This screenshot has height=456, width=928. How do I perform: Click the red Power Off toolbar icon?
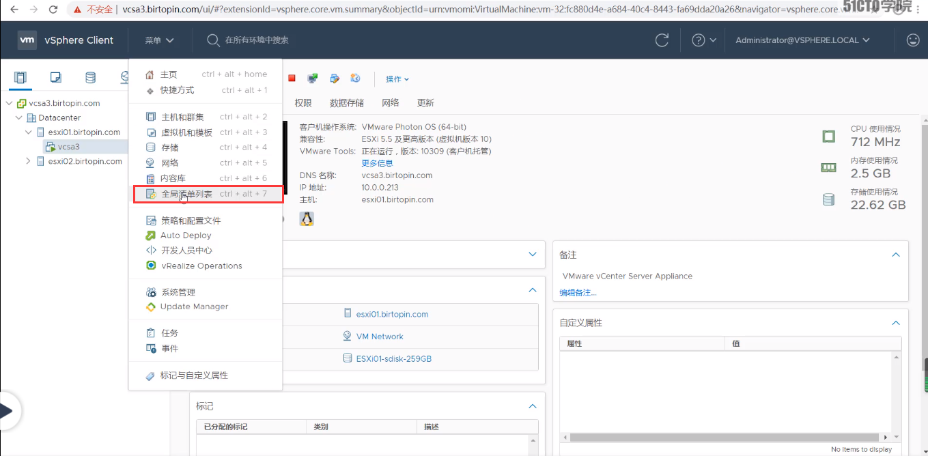pyautogui.click(x=292, y=79)
